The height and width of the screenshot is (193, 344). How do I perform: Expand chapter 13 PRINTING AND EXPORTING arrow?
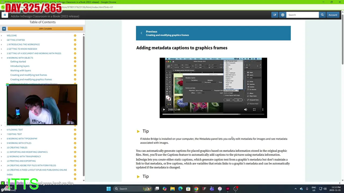pos(1,161)
